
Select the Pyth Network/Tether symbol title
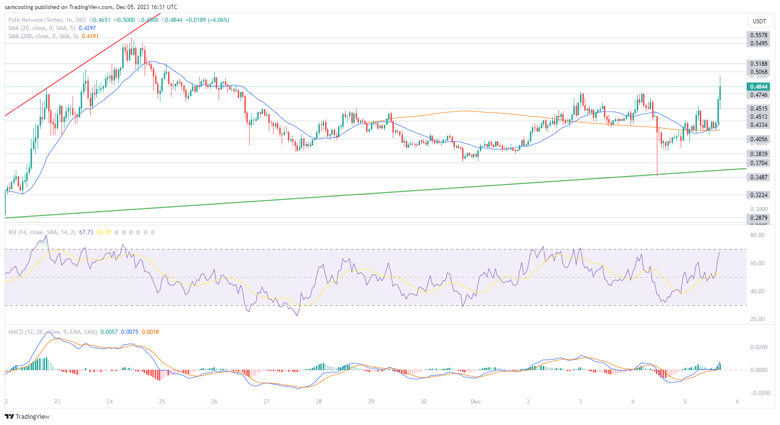click(x=47, y=20)
